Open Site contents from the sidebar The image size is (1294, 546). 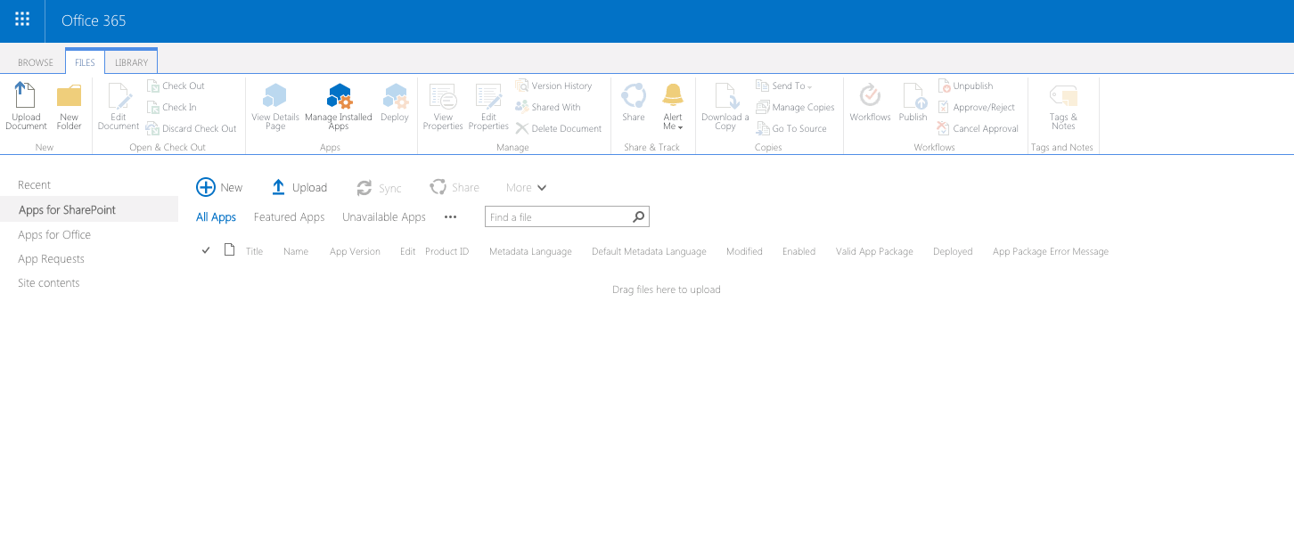tap(48, 282)
